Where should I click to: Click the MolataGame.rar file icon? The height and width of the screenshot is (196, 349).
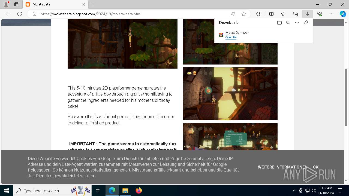(x=221, y=35)
